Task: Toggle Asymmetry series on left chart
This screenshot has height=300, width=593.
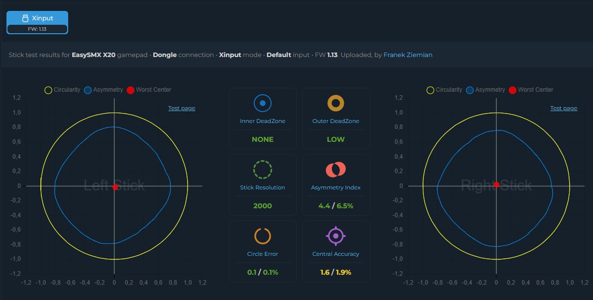Action: (103, 90)
